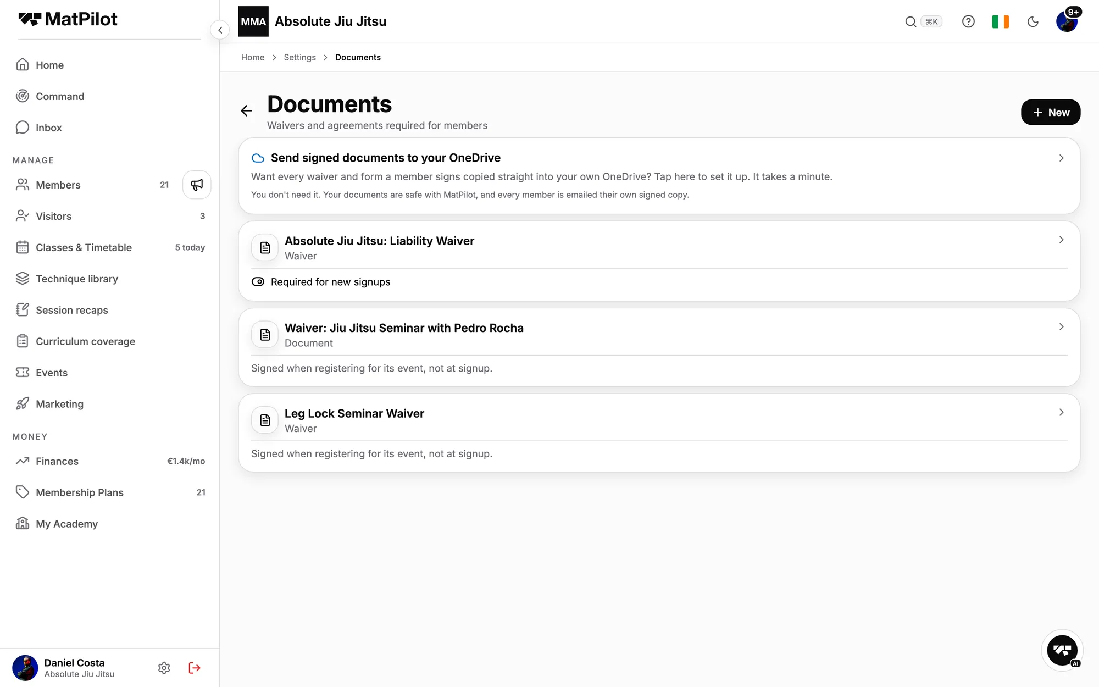This screenshot has width=1099, height=687.
Task: Toggle dark mode moon icon
Action: (x=1033, y=21)
